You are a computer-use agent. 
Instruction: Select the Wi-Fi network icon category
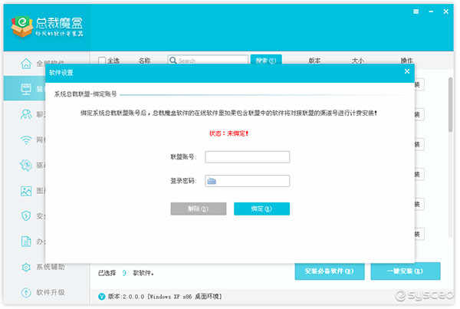click(x=26, y=140)
